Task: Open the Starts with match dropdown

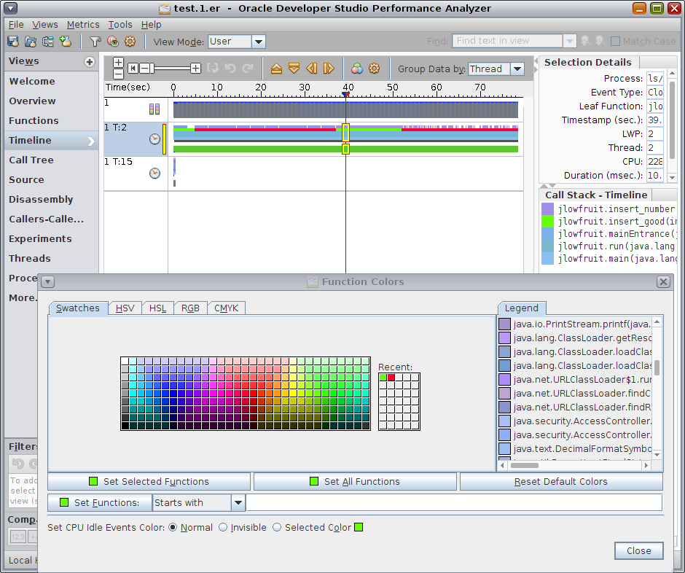Action: click(x=238, y=502)
